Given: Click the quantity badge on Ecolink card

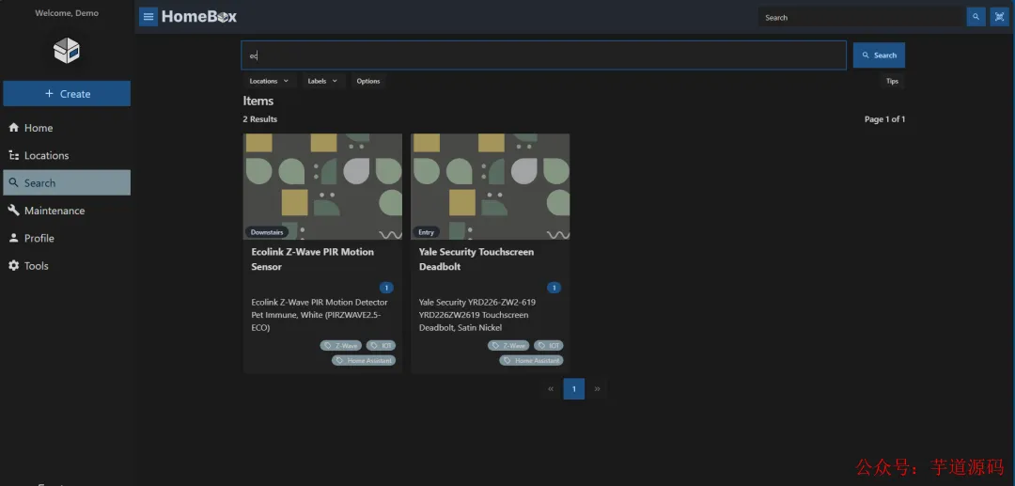Looking at the screenshot, I should [386, 288].
